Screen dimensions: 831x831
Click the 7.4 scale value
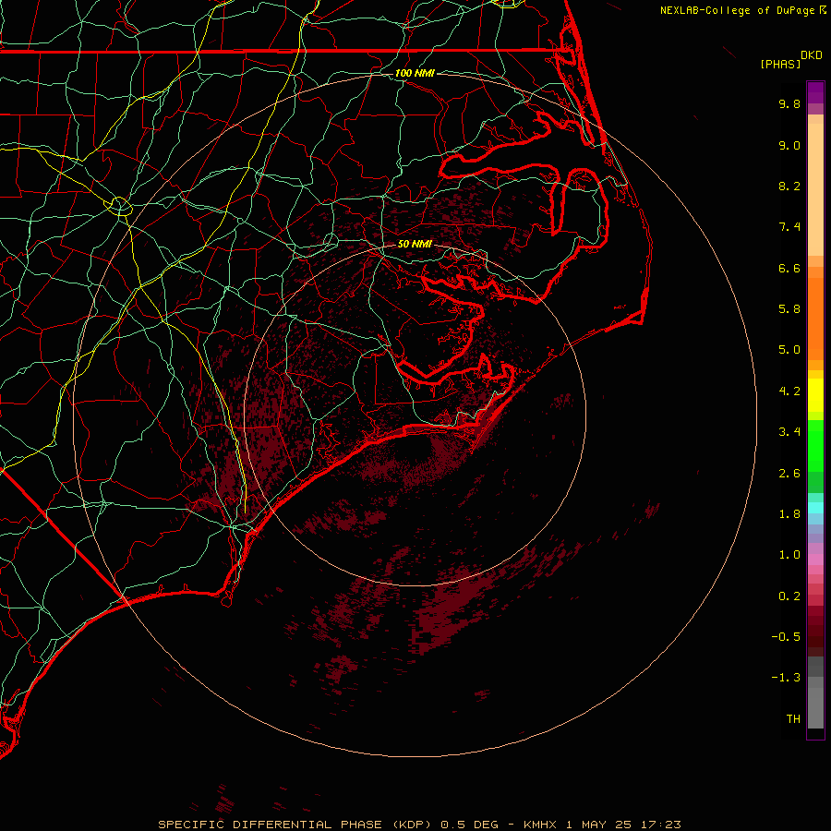click(x=789, y=227)
